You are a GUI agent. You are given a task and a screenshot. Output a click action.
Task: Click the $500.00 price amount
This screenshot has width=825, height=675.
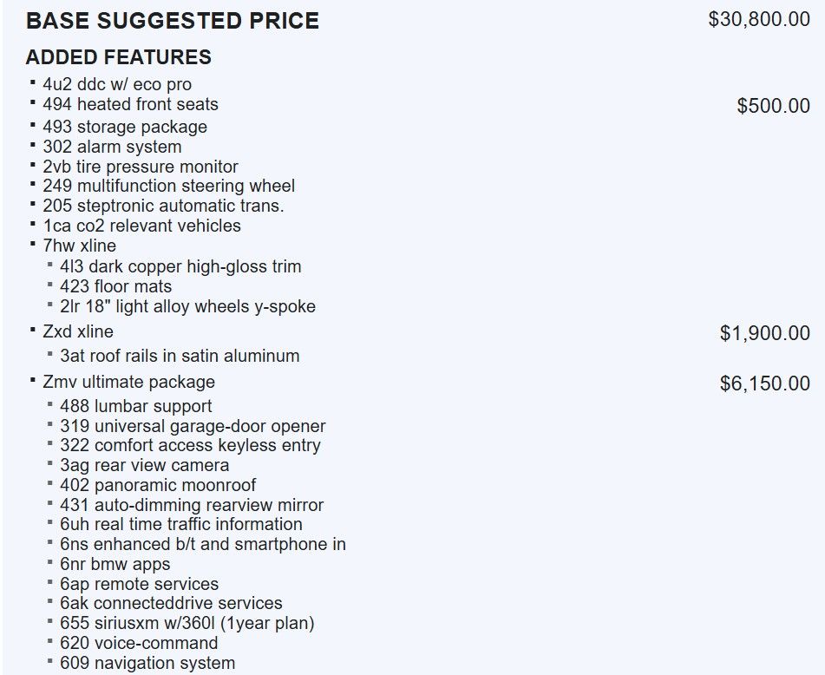[773, 106]
